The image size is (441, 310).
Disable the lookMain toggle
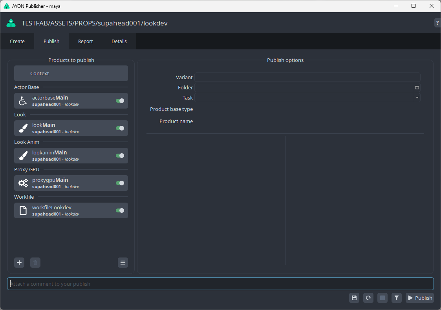[x=120, y=128]
